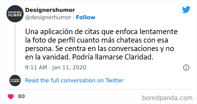Click the tweet line starting "Una aplicación de citas"

pyautogui.click(x=101, y=32)
